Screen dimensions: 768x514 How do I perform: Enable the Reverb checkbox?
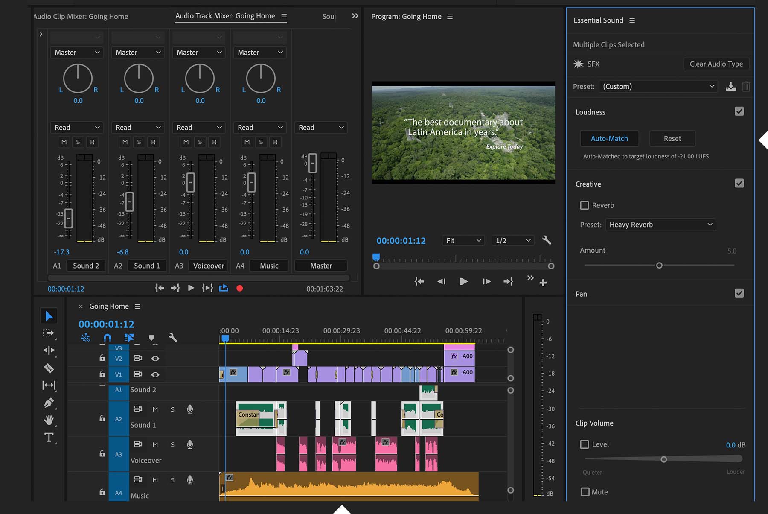585,205
